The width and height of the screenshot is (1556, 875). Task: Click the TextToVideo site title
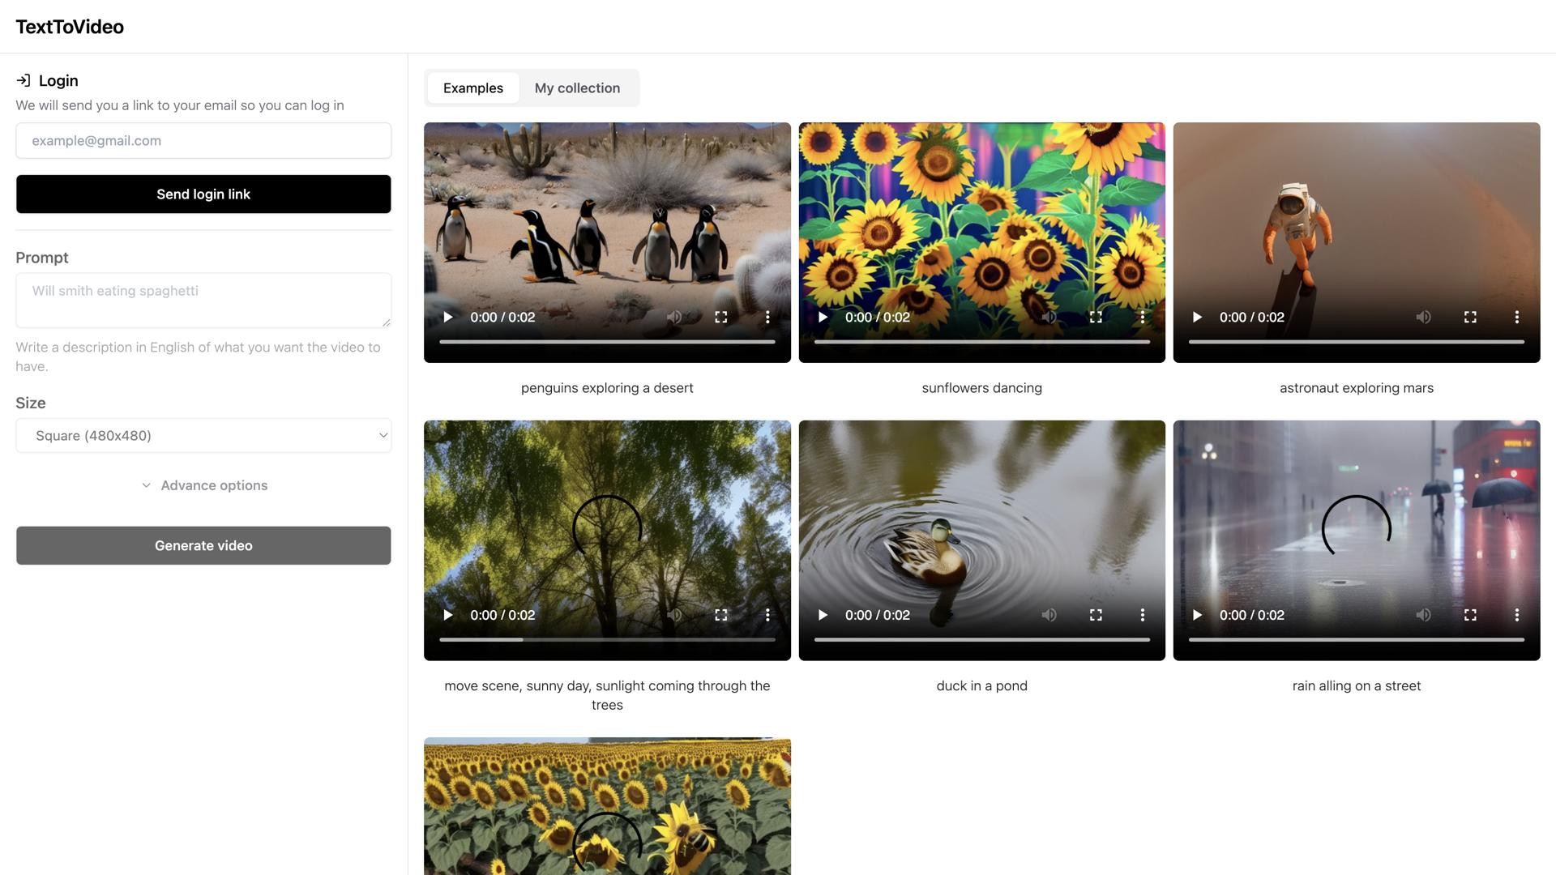tap(70, 27)
